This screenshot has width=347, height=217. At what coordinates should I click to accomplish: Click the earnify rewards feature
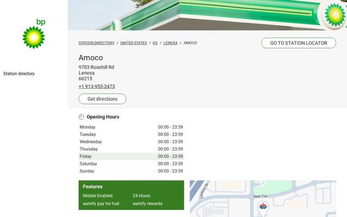(147, 203)
